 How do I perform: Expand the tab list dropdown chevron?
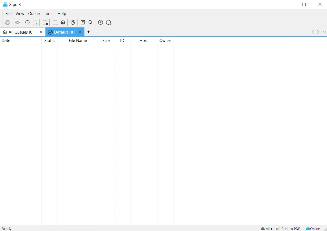click(x=325, y=32)
